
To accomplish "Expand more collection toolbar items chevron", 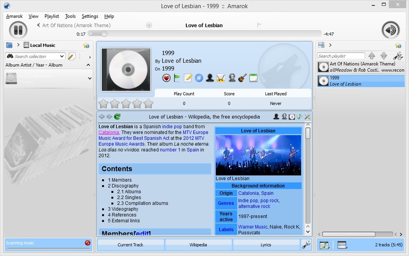I will pyautogui.click(x=90, y=57).
